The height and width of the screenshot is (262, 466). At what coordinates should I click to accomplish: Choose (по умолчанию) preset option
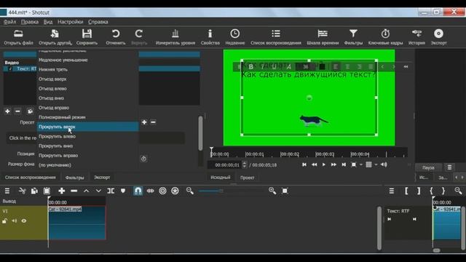(87, 165)
